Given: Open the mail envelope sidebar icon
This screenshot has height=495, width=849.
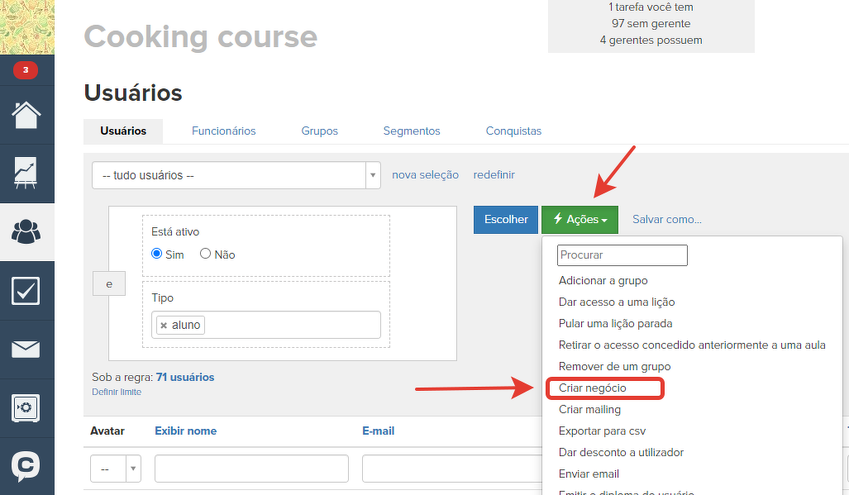Looking at the screenshot, I should 26,349.
